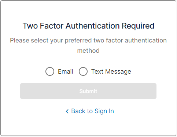
Task: Click the word Authentication in the title
Action: tap(92, 26)
